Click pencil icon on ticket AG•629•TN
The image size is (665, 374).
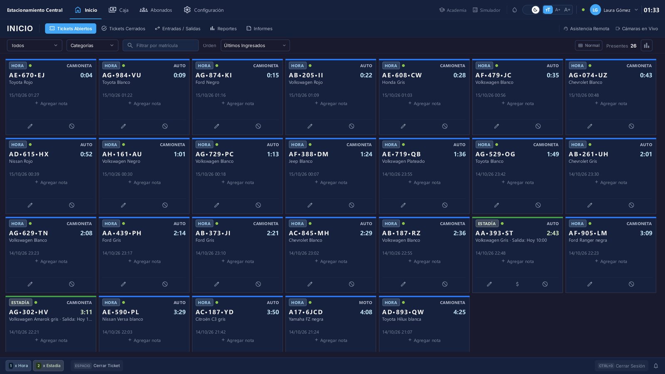30,284
